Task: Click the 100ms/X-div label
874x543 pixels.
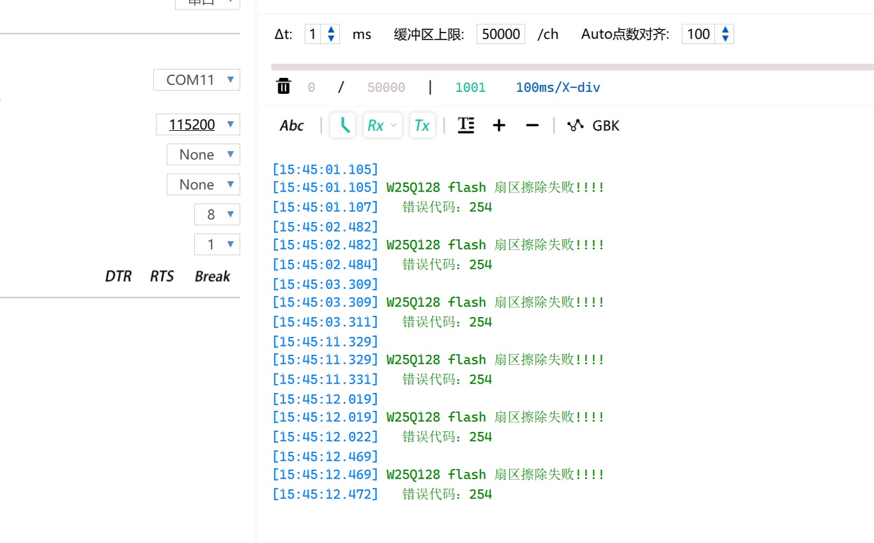Action: click(558, 87)
